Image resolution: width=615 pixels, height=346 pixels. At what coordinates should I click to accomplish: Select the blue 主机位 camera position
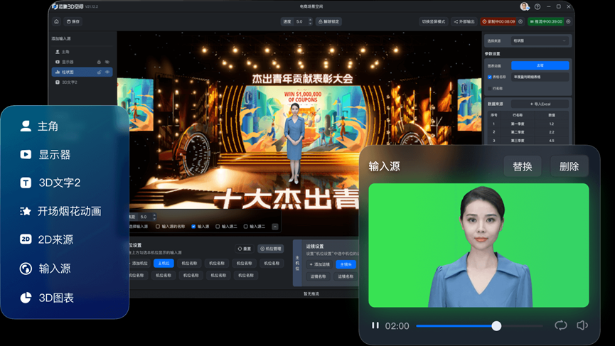164,264
